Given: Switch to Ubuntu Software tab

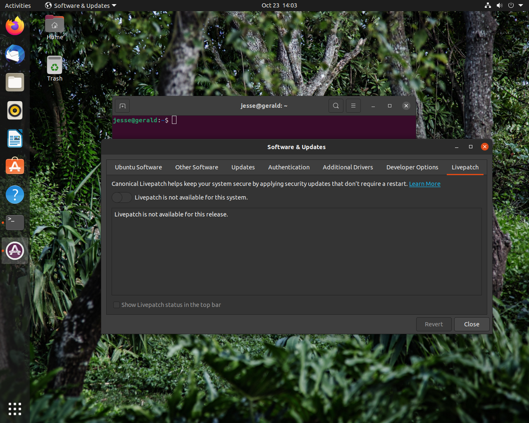Looking at the screenshot, I should tap(138, 167).
